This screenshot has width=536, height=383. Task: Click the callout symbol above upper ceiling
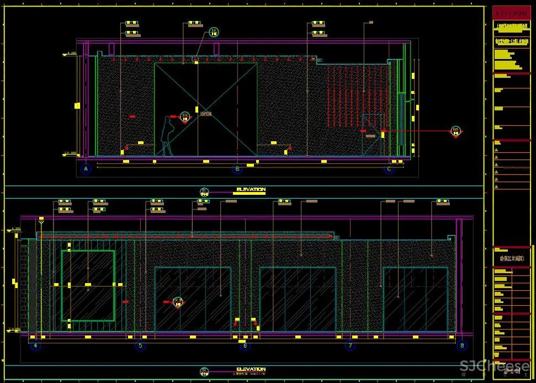point(214,32)
